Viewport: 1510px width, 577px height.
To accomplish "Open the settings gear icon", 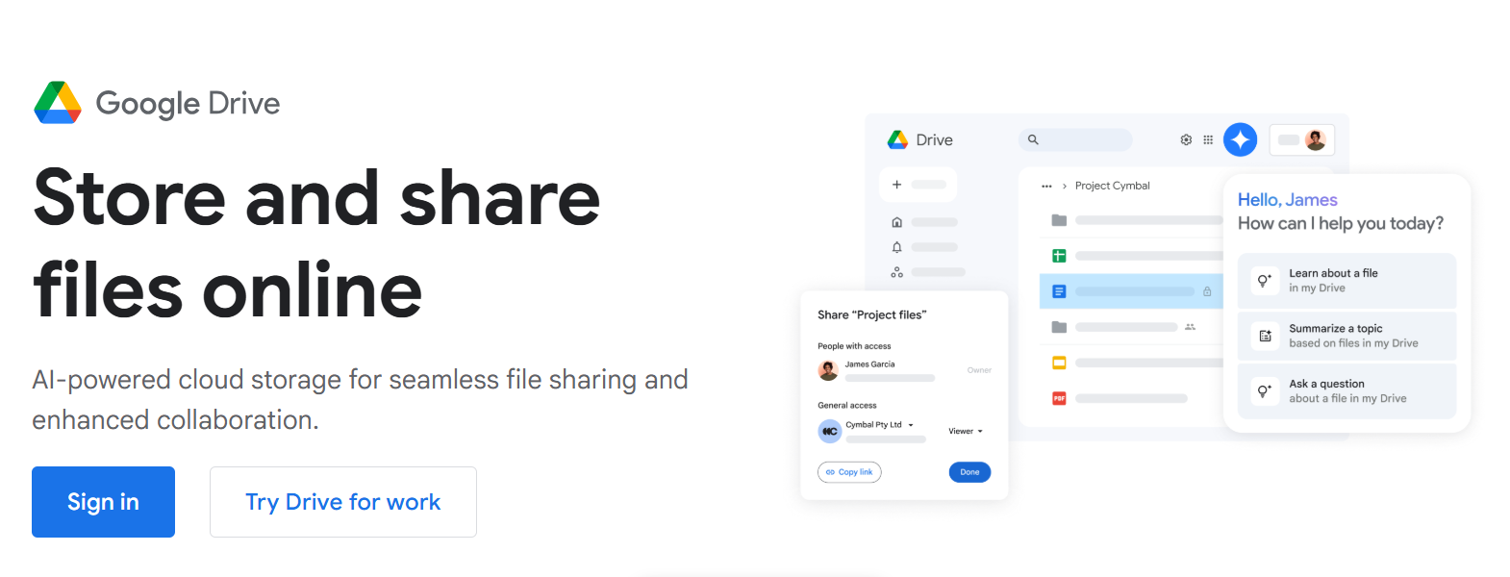I will click(1186, 139).
